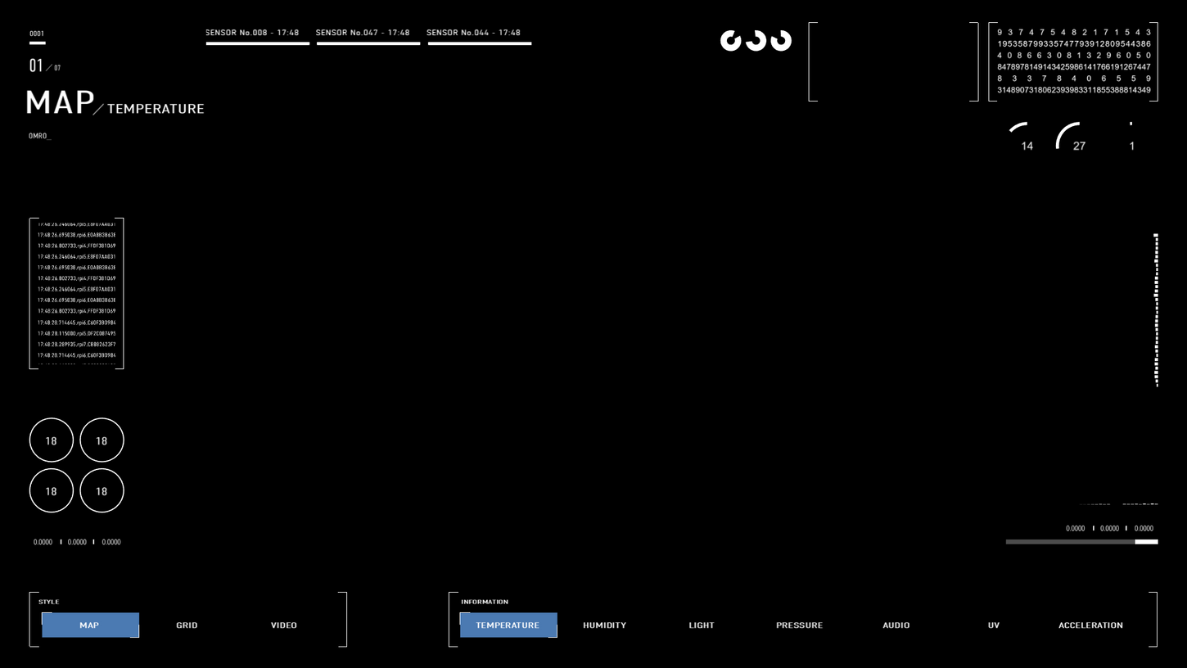Show HUMIDITY information

pyautogui.click(x=605, y=625)
